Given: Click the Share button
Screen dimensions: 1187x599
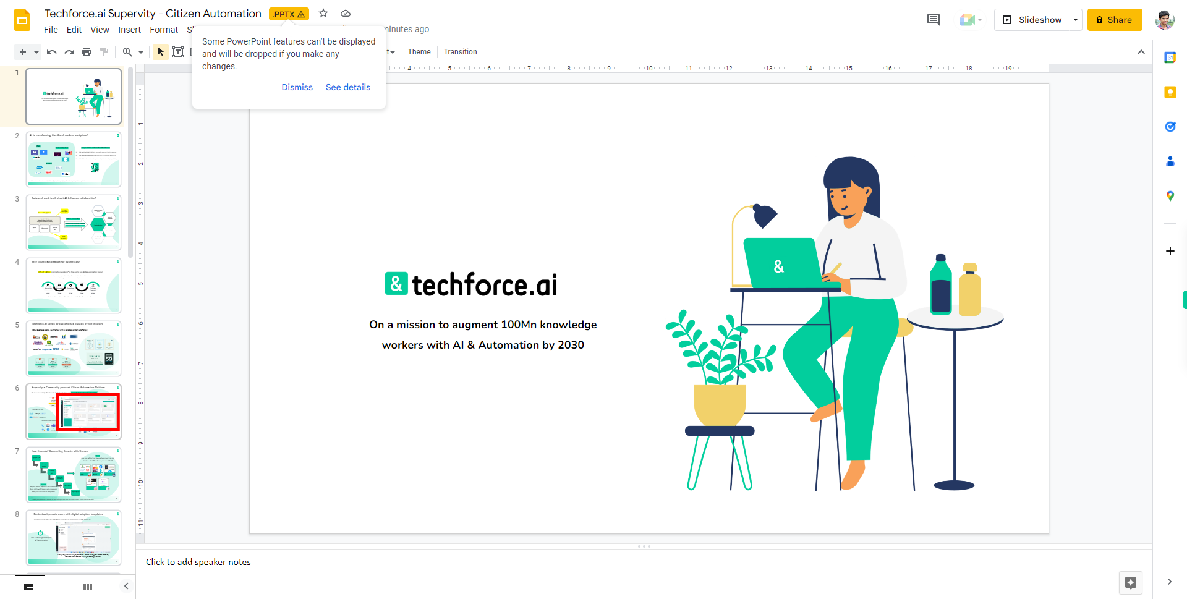Looking at the screenshot, I should click(1115, 20).
